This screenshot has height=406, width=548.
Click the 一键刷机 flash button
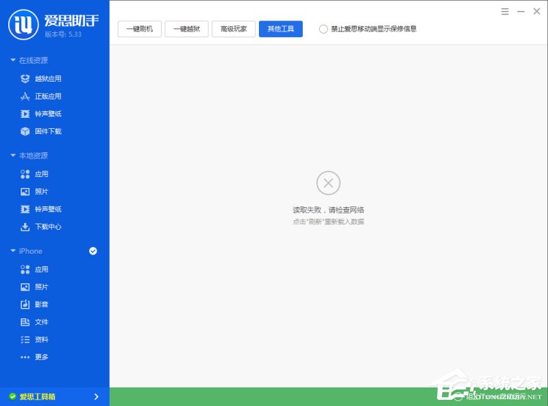(139, 29)
